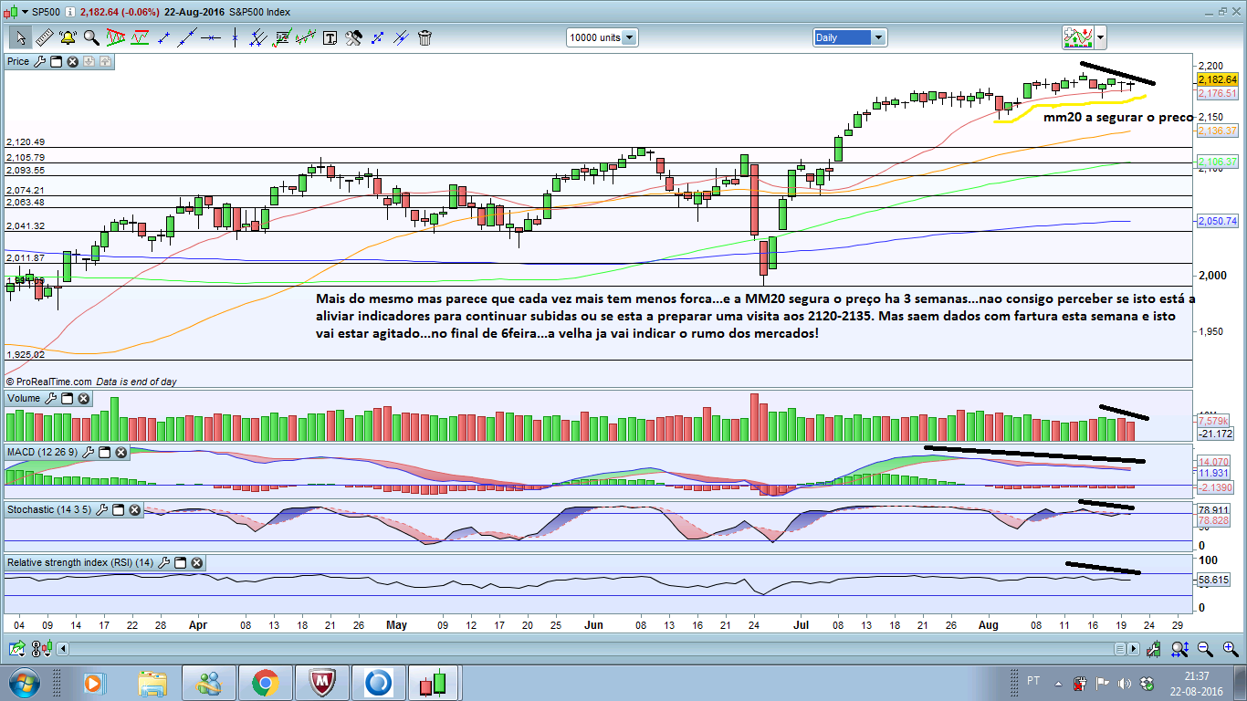Select the Fibonacci retracement tool
Image resolution: width=1247 pixels, height=701 pixels.
point(283,37)
